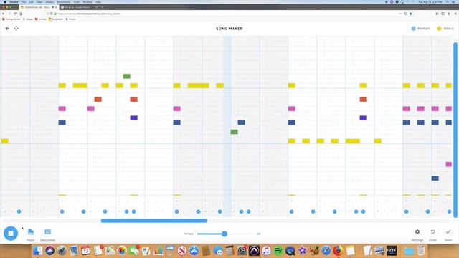The width and height of the screenshot is (459, 258).
Task: Reload the page in Firefox
Action: 15,14
